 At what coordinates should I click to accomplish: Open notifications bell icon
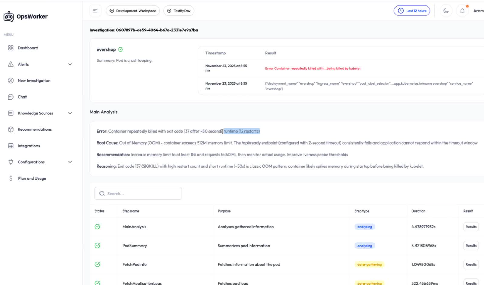point(462,11)
